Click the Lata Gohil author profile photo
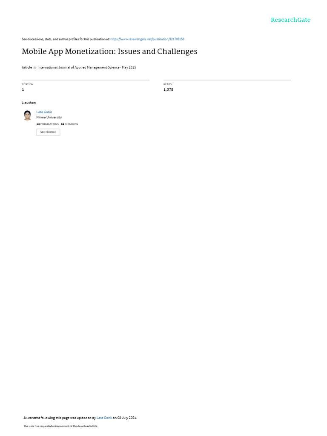This screenshot has width=327, height=436. (x=27, y=115)
